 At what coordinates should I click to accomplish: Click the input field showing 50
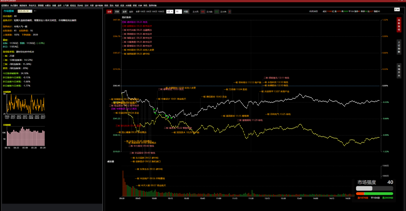point(179,12)
